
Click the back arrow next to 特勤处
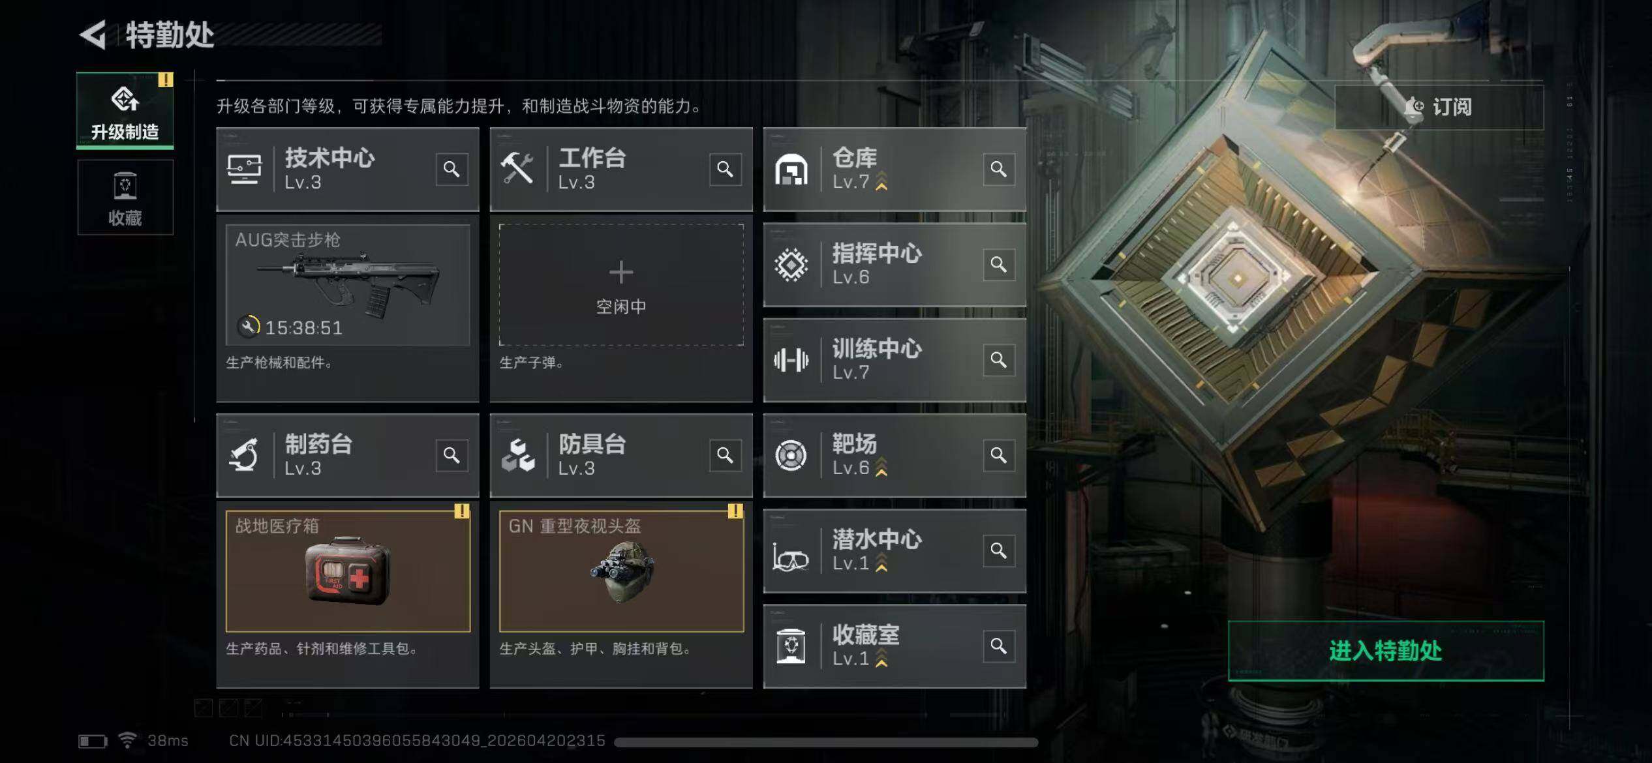[x=93, y=35]
